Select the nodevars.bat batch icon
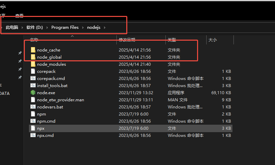Image resolution: width=275 pixels, height=165 pixels. tap(33, 107)
